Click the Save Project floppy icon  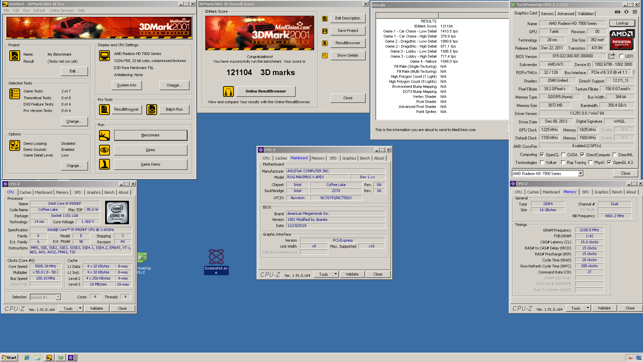coord(325,31)
